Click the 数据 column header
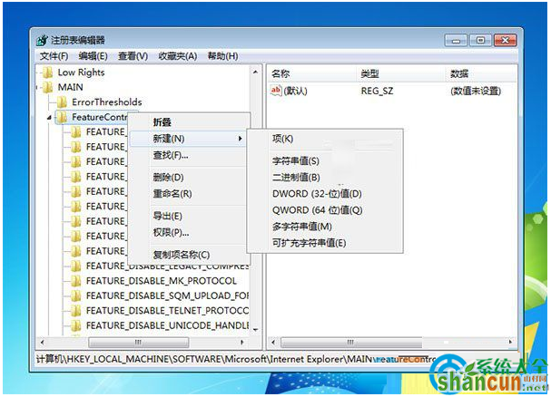 pyautogui.click(x=482, y=73)
